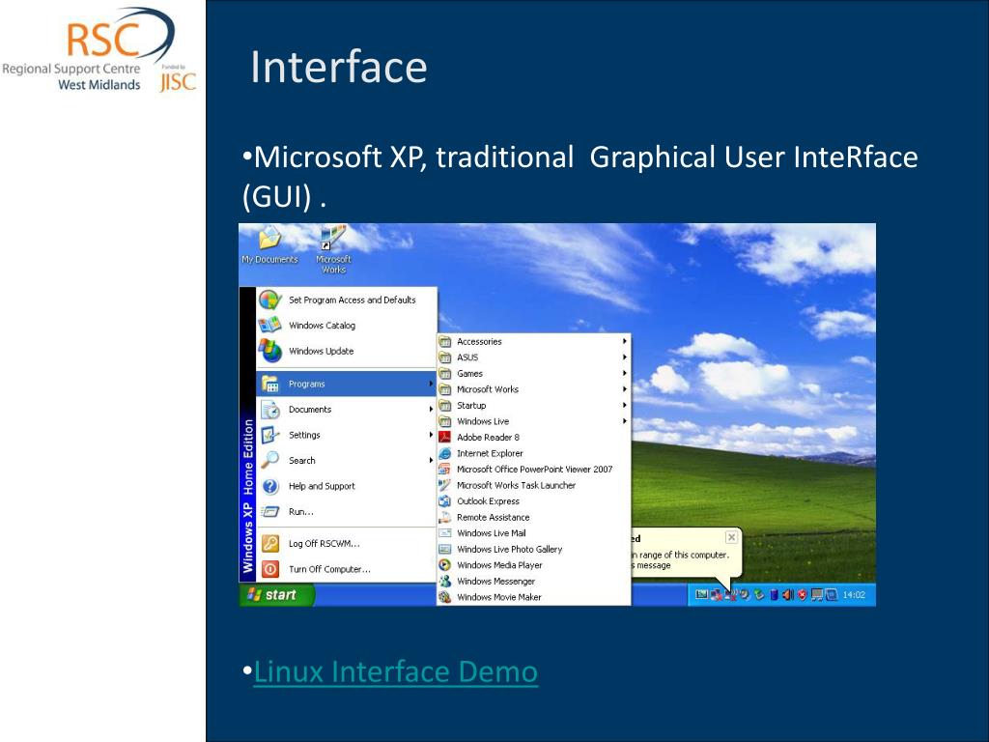Expand the Programs submenu arrow

point(431,384)
